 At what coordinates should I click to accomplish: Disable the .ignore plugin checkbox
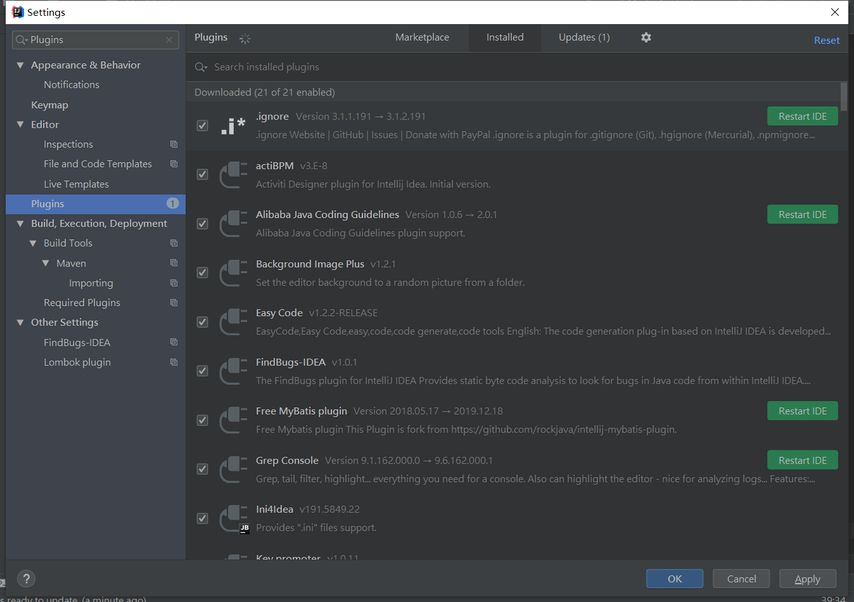coord(203,125)
